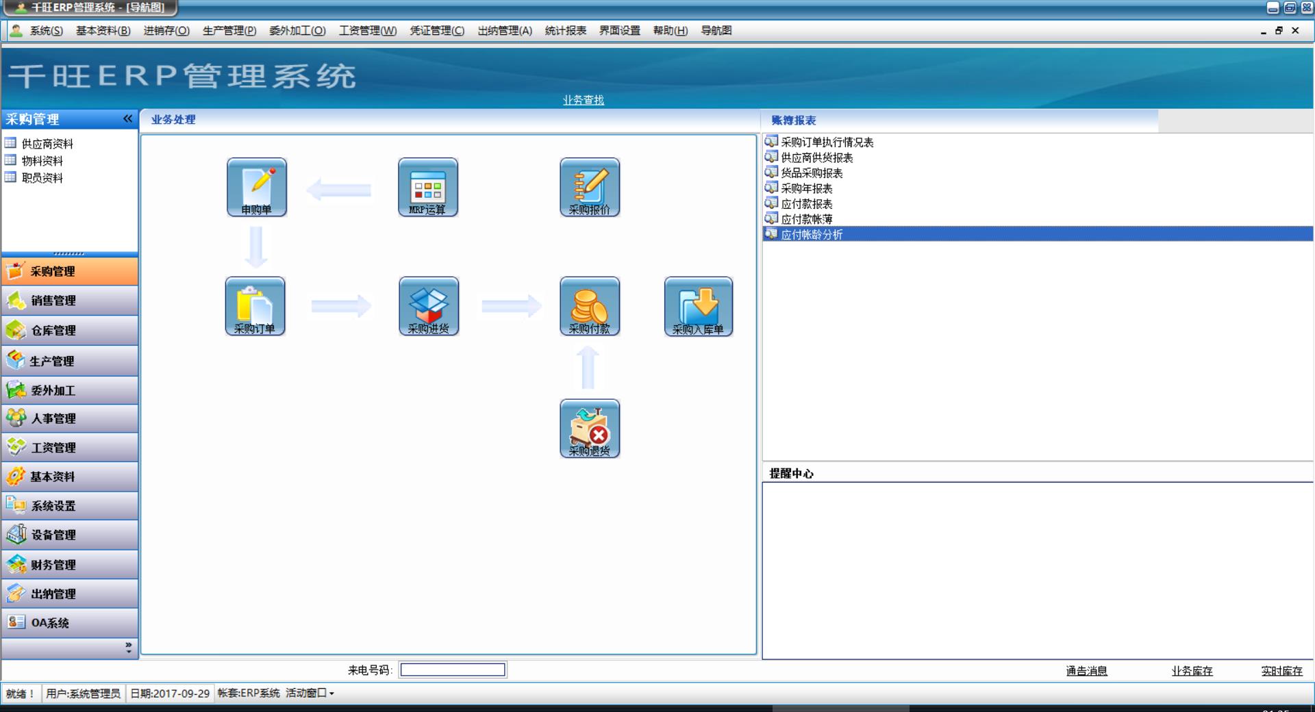Open the 采购退货 purchase return icon
Screen dimensions: 1315x712
[590, 429]
